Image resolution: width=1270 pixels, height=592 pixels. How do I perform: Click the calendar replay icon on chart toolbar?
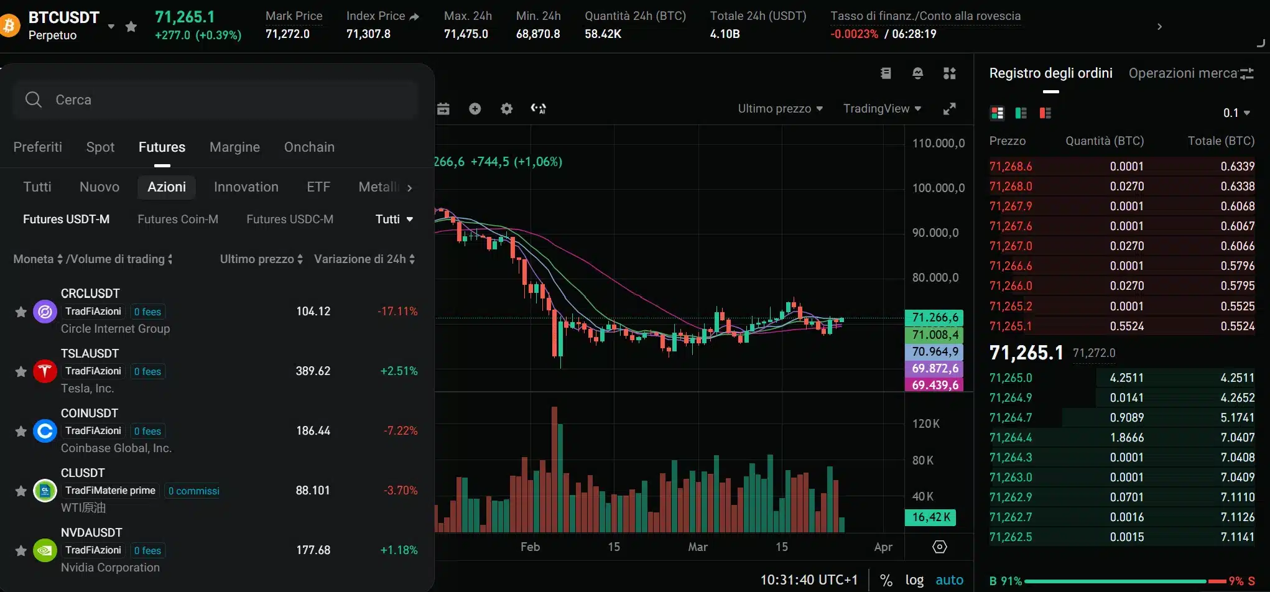point(443,108)
